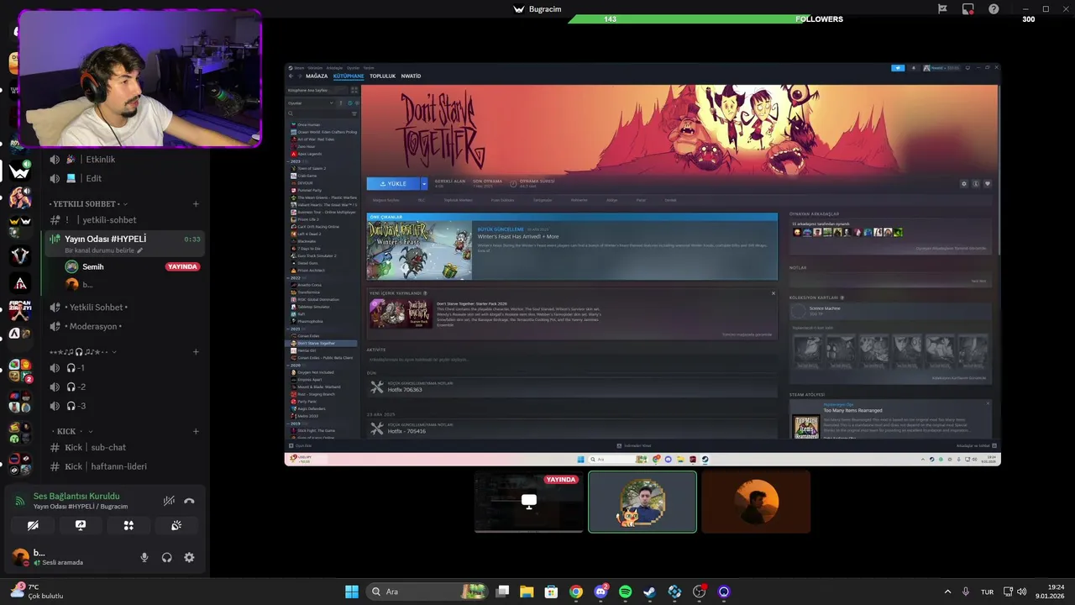Screen dimensions: 1075x605
Task: Join the Edit voice channel
Action: (124, 178)
